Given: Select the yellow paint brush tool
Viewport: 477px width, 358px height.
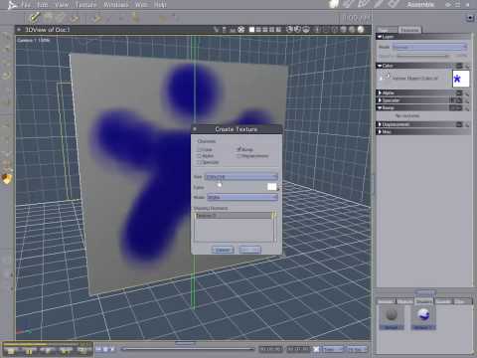Looking at the screenshot, I should [34, 17].
